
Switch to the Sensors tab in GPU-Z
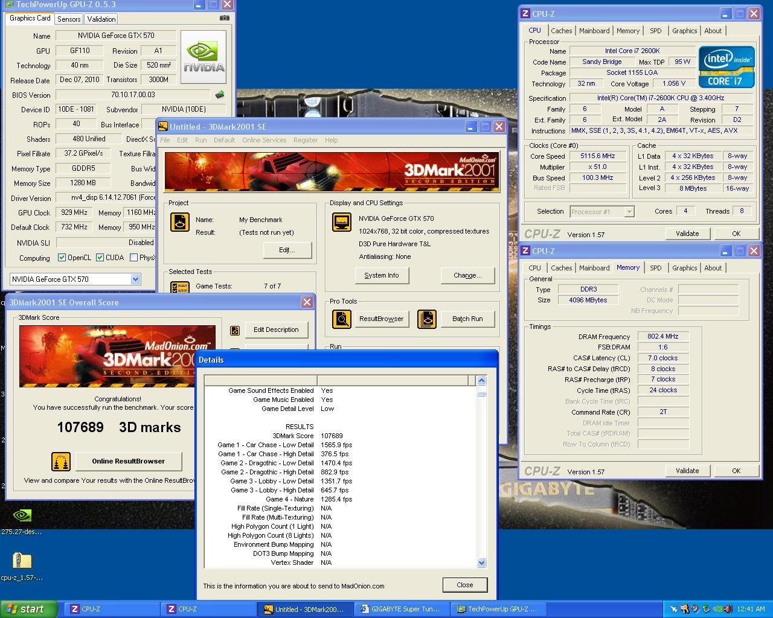69,19
